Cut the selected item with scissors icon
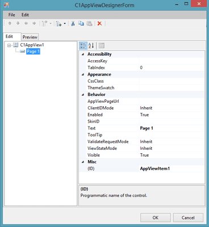The width and height of the screenshot is (209, 227). point(73,23)
